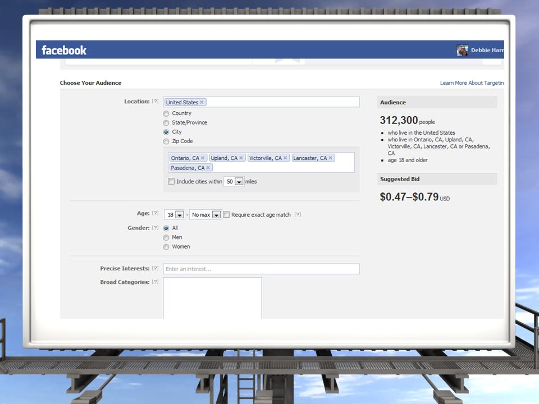Click 'who live in the United States'

coord(422,132)
